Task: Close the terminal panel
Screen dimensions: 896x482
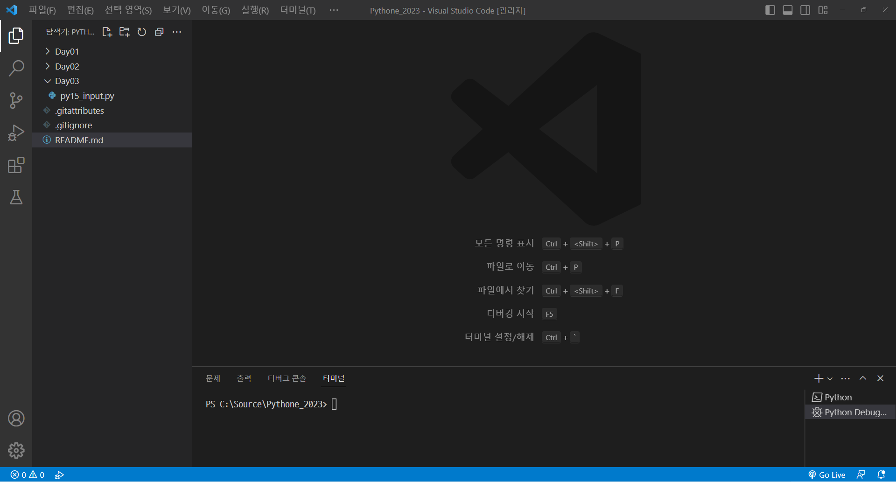Action: tap(880, 378)
